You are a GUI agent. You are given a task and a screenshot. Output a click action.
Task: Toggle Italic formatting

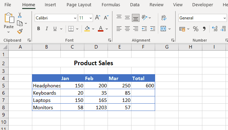[47, 29]
